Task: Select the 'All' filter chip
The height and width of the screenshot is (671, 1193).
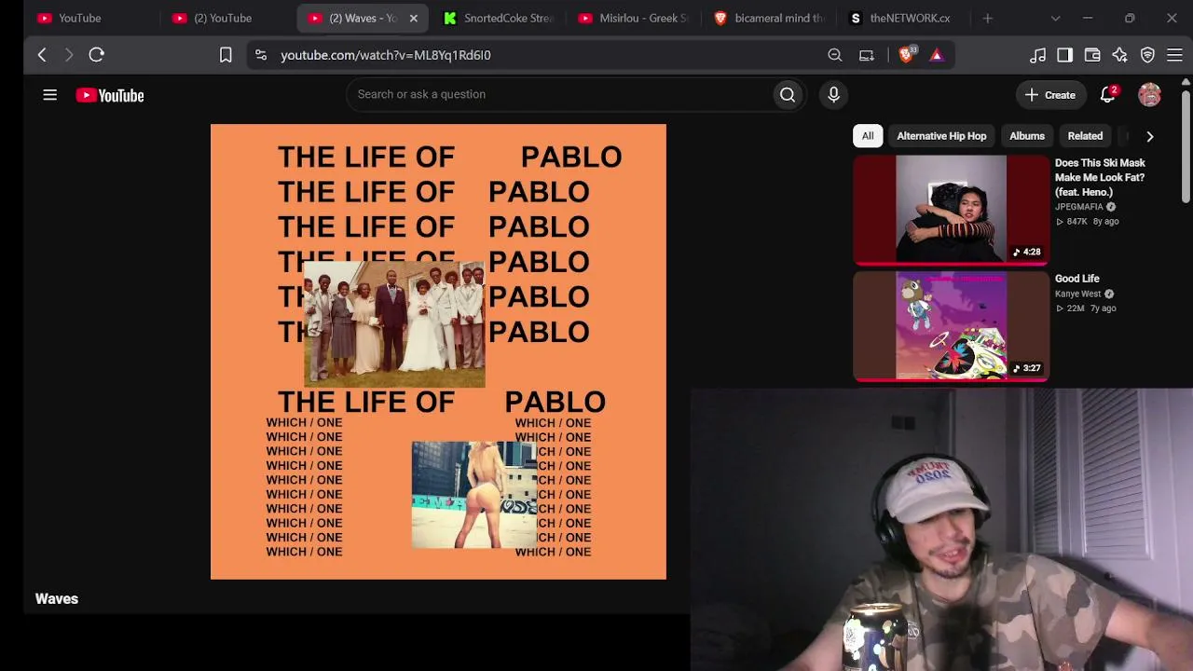Action: point(868,136)
